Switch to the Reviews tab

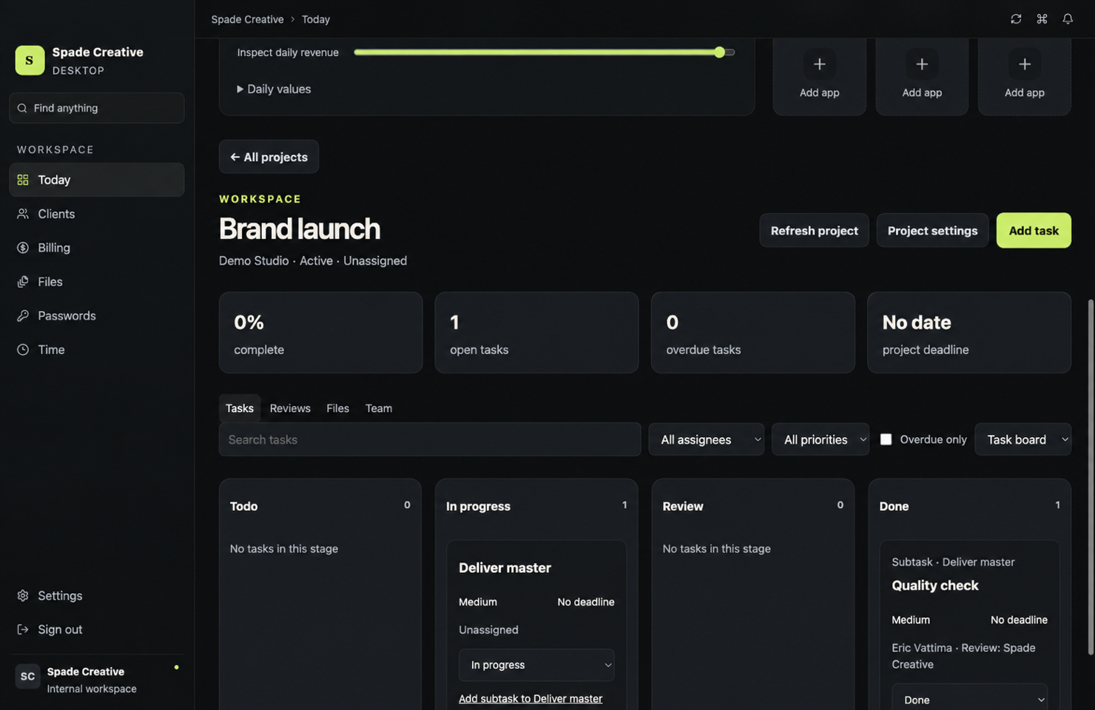click(290, 408)
